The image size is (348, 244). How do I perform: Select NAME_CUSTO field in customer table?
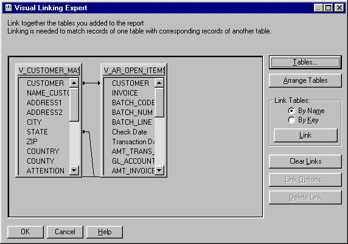point(48,93)
